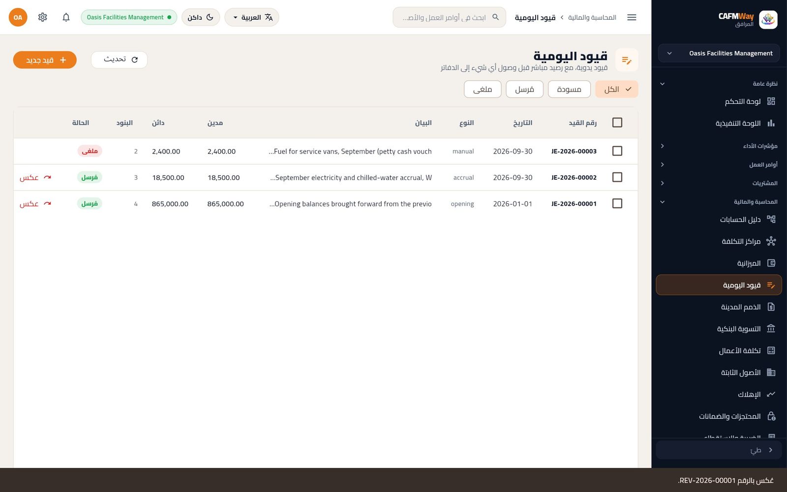Filter by الكل all entries
The width and height of the screenshot is (787, 492).
point(617,89)
